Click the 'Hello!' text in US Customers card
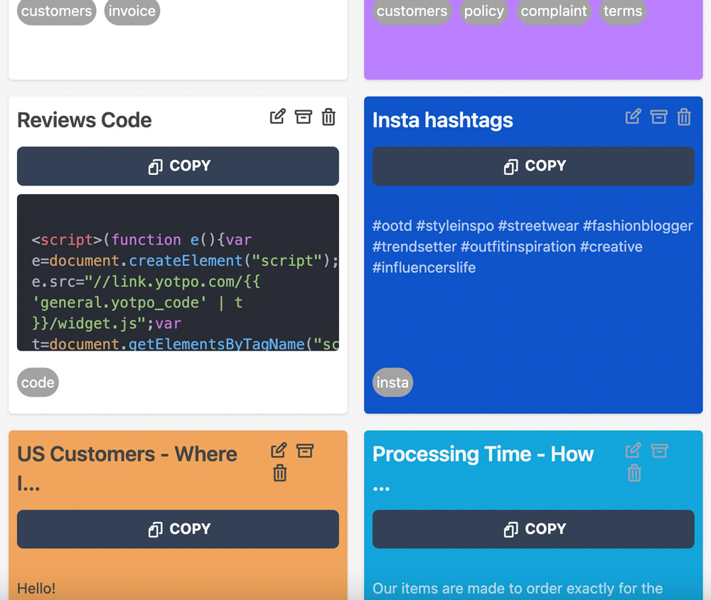 click(x=36, y=589)
